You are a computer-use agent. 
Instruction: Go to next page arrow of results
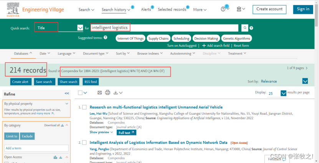click(x=307, y=68)
